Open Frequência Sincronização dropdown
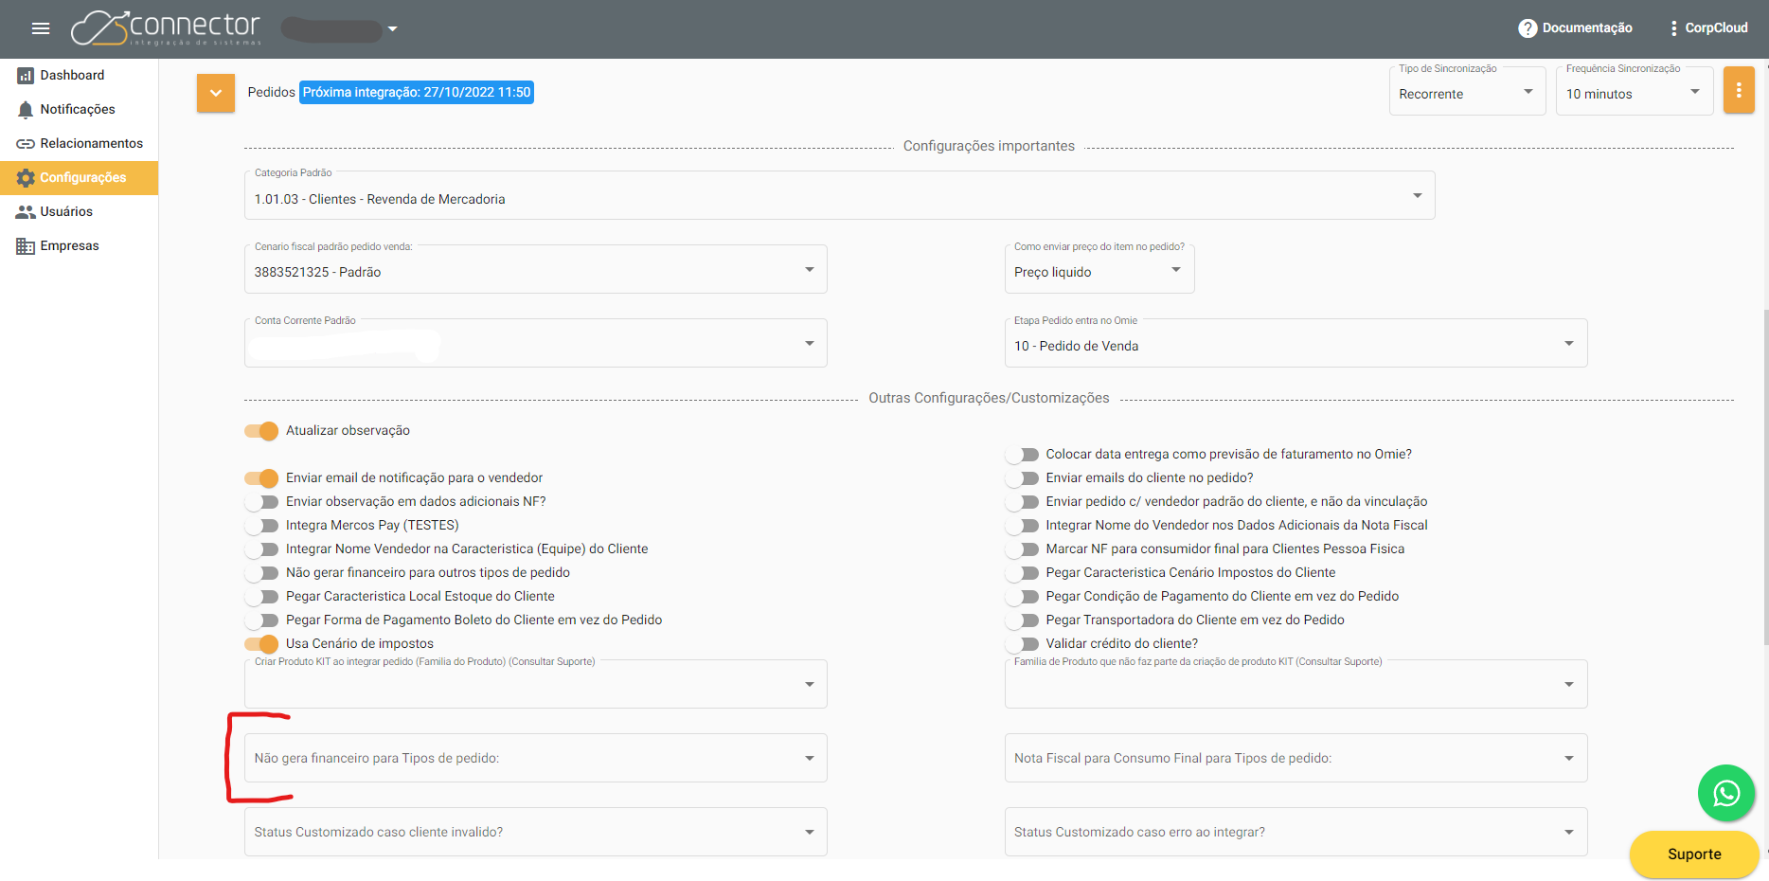This screenshot has width=1769, height=881. point(1635,93)
